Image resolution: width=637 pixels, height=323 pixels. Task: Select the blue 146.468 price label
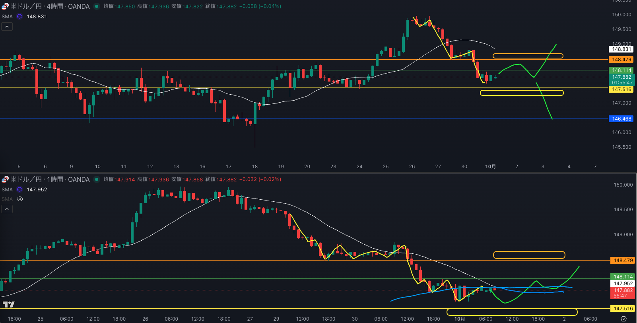[621, 119]
